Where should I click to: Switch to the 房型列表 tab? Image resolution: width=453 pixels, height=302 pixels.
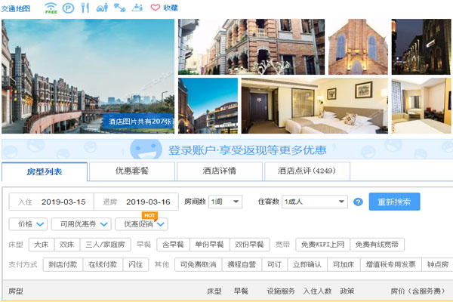[x=45, y=171]
